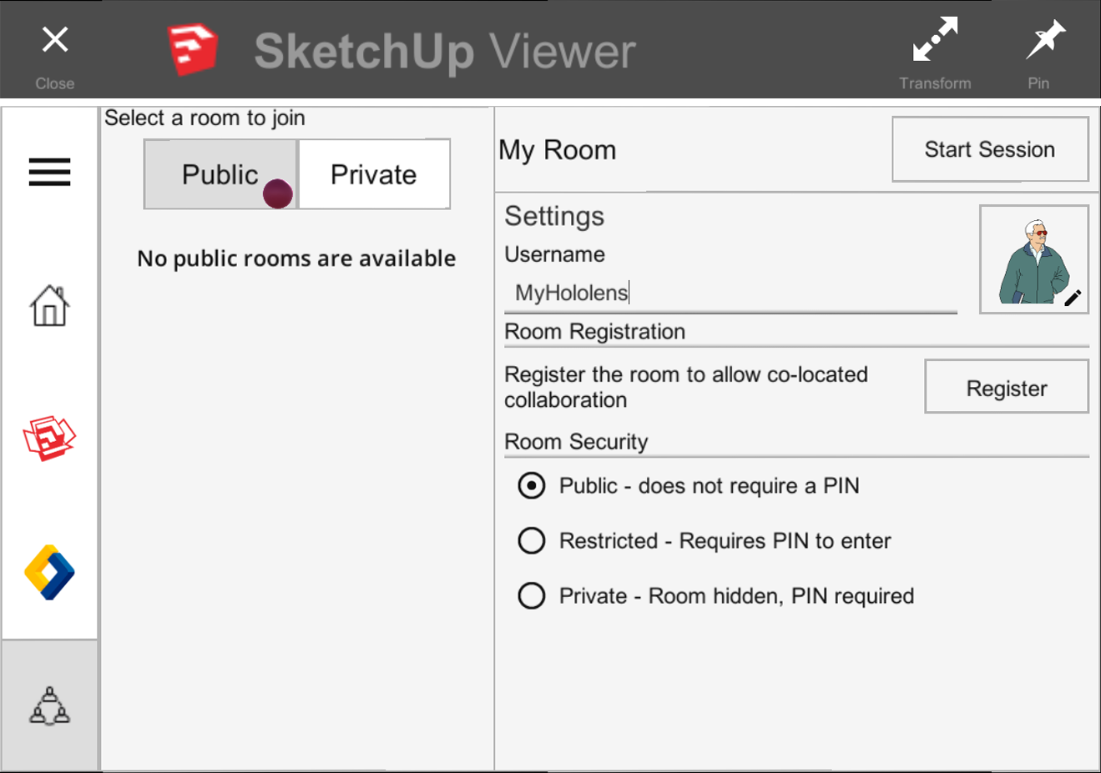The width and height of the screenshot is (1101, 773).
Task: Register the room for collaboration
Action: tap(1007, 387)
